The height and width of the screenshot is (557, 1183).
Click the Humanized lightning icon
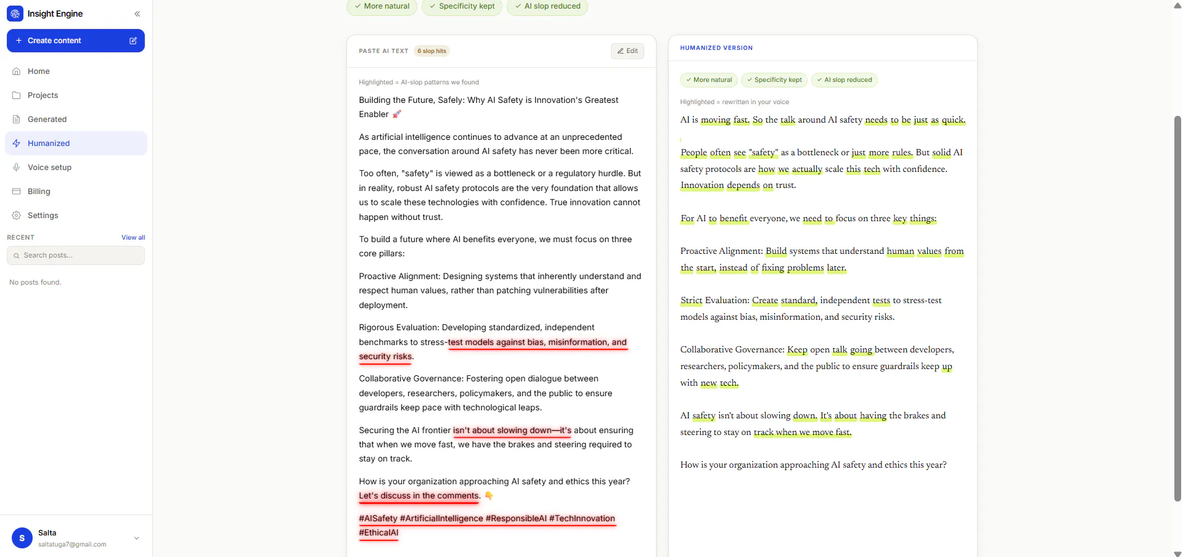pyautogui.click(x=17, y=144)
